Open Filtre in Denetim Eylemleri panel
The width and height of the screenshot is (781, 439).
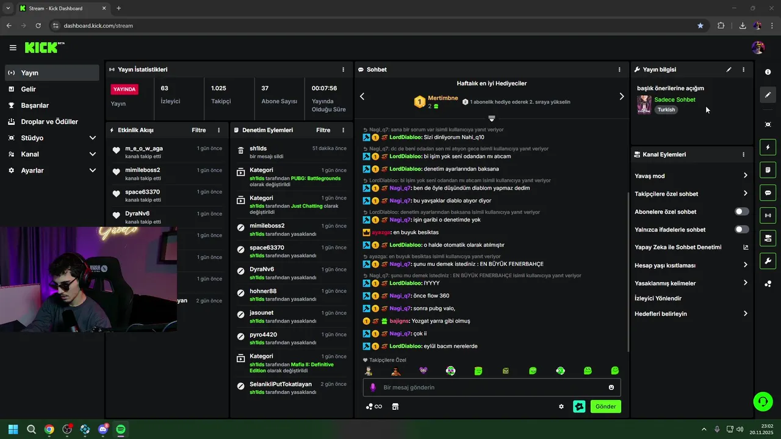tap(323, 130)
